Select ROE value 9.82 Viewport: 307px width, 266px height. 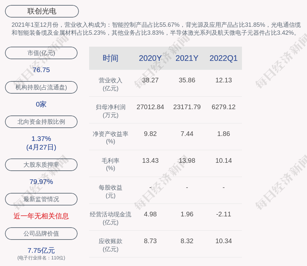pyautogui.click(x=151, y=134)
